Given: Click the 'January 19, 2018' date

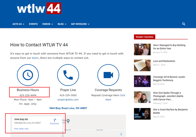Looking at the screenshot, I should click(x=160, y=52).
